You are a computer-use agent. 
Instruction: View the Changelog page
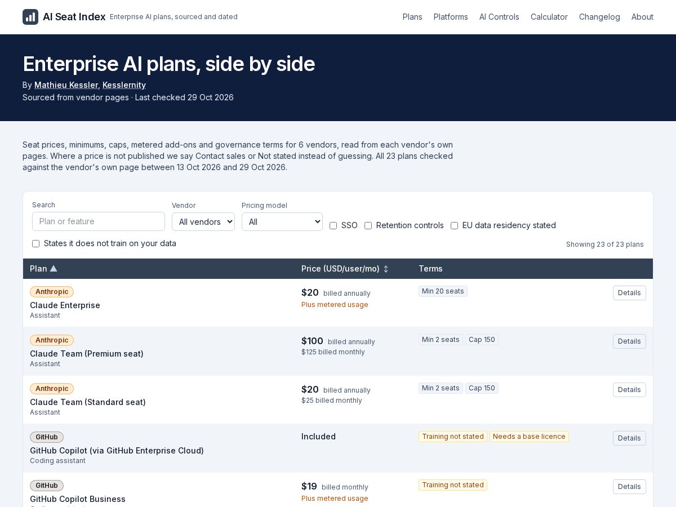coord(599,17)
